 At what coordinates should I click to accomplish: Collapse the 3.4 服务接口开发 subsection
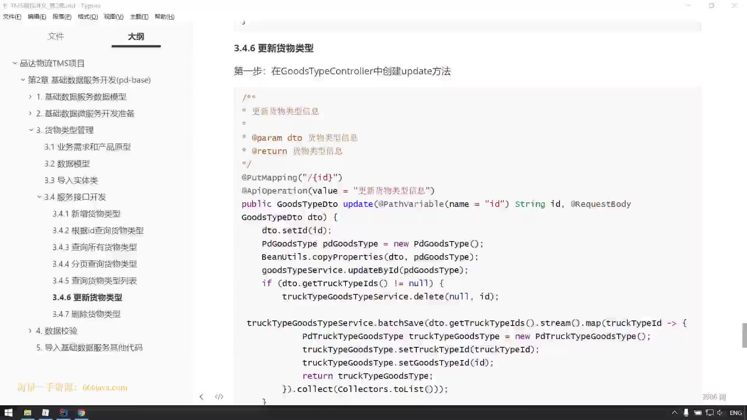[39, 197]
